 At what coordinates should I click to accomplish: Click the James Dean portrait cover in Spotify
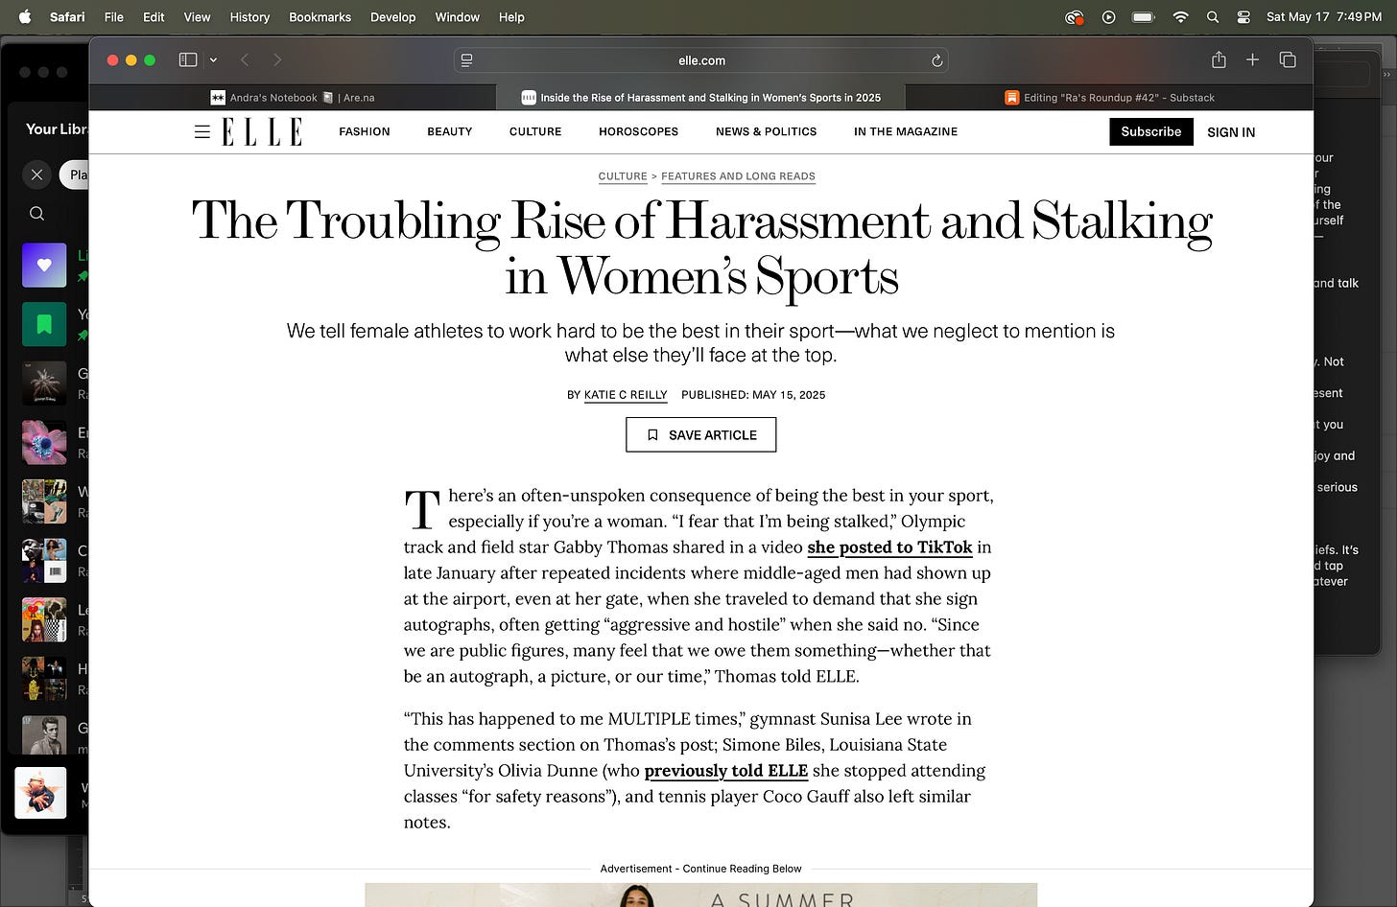point(44,736)
